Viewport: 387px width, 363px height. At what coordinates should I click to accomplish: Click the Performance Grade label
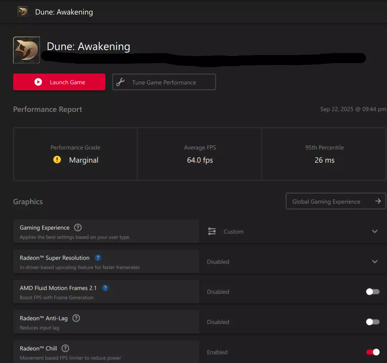tap(75, 147)
